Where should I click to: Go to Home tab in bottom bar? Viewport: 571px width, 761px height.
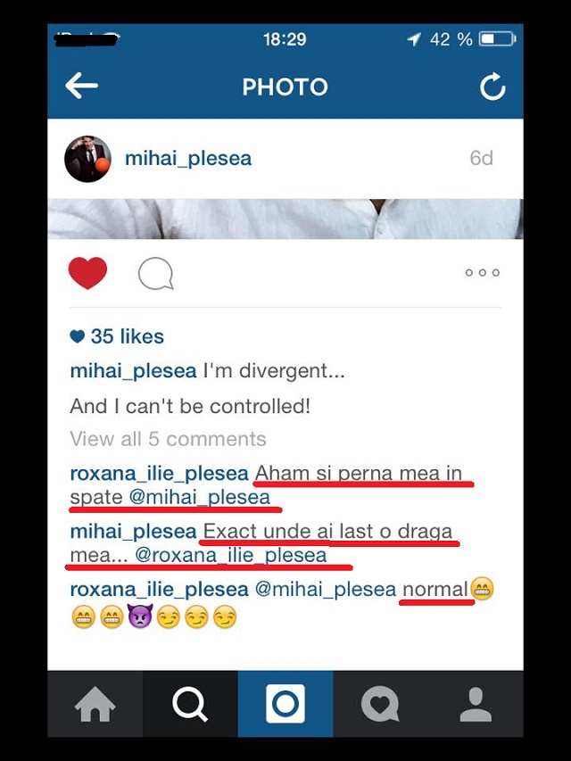pyautogui.click(x=95, y=704)
